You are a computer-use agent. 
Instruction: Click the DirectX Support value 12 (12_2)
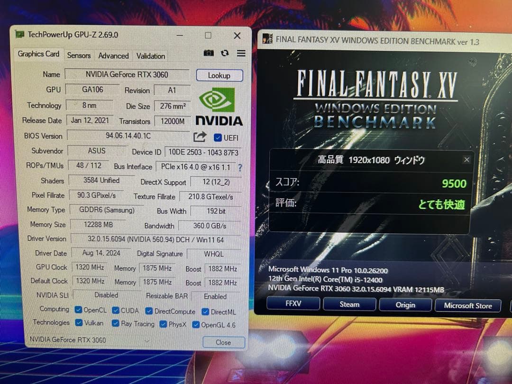(216, 182)
